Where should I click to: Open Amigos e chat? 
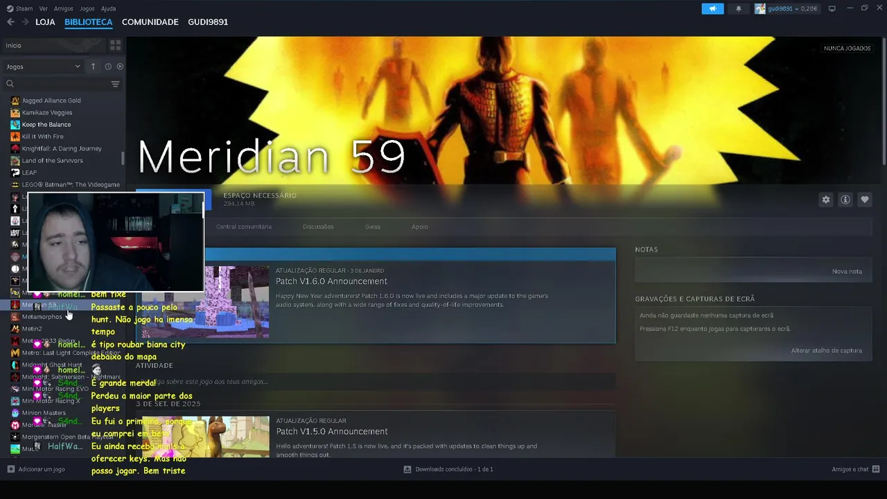(854, 469)
